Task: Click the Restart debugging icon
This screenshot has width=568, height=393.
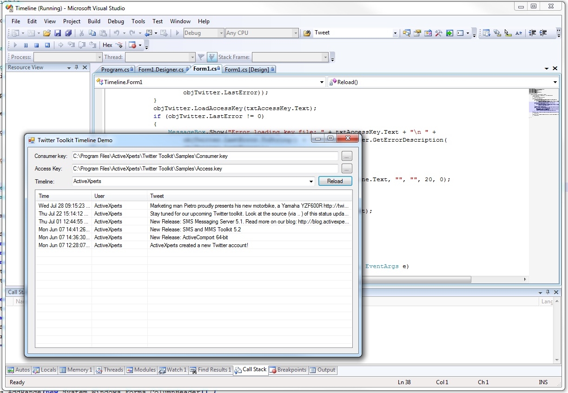Action: [x=47, y=45]
